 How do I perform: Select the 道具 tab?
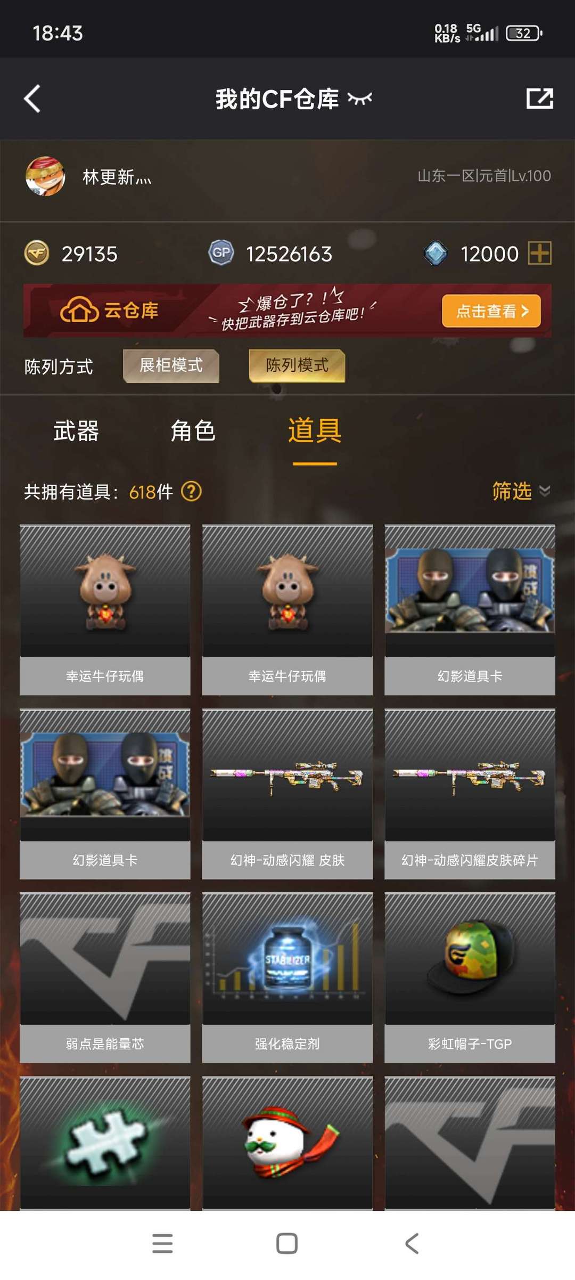tap(315, 431)
